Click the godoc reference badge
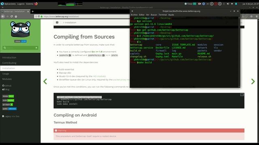The height and width of the screenshot is (145, 259). tap(9, 109)
